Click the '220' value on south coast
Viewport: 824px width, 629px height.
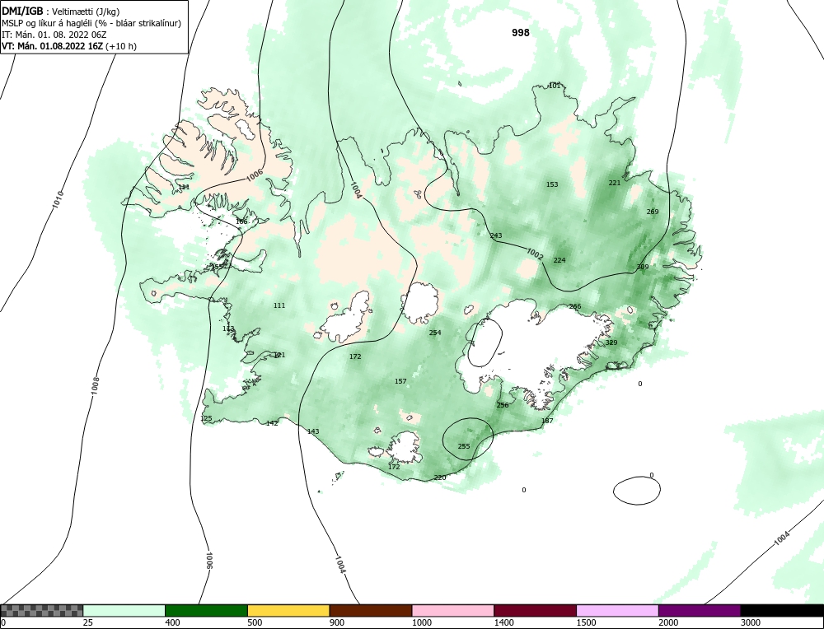pos(440,478)
